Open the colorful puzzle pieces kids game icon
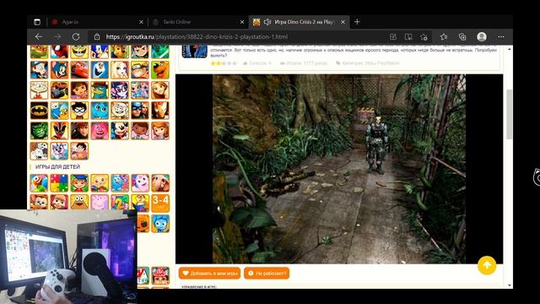The height and width of the screenshot is (304, 540). click(59, 183)
